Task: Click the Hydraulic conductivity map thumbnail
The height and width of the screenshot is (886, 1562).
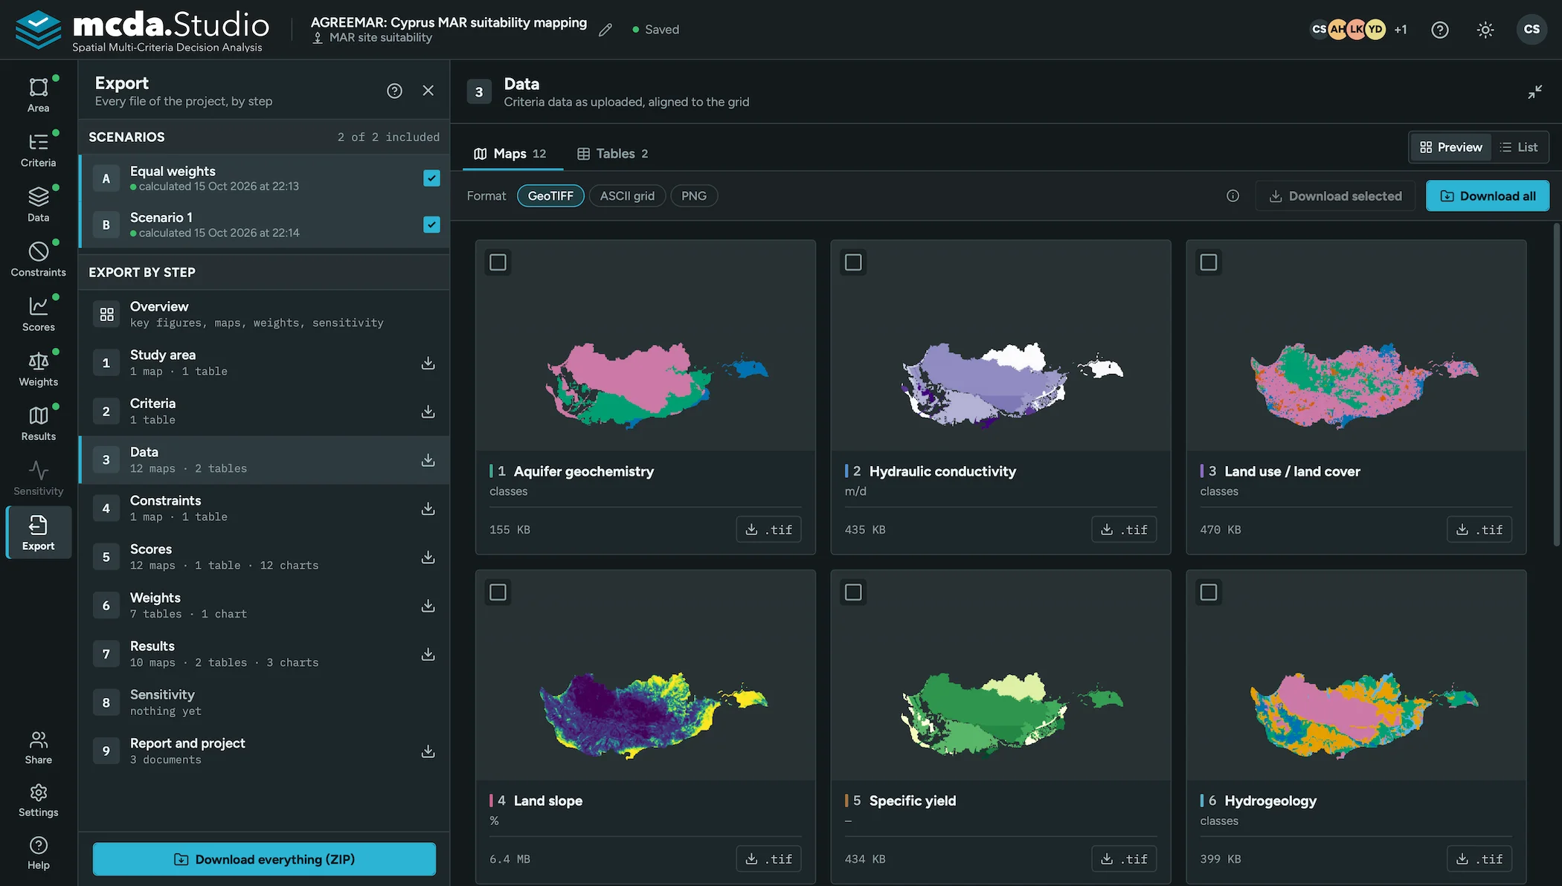Action: [1000, 346]
